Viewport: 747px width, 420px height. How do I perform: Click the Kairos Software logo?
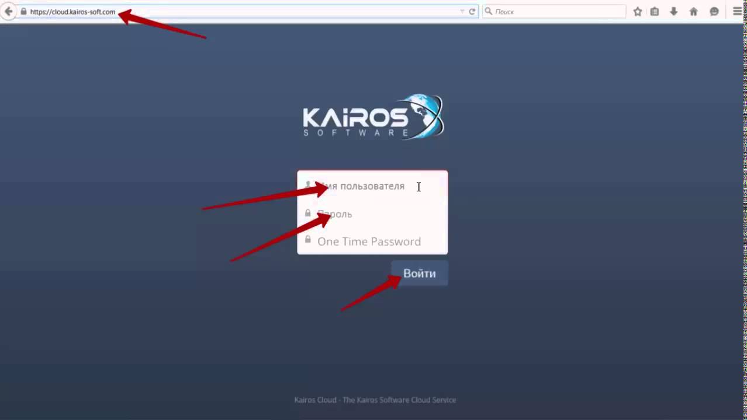[373, 117]
